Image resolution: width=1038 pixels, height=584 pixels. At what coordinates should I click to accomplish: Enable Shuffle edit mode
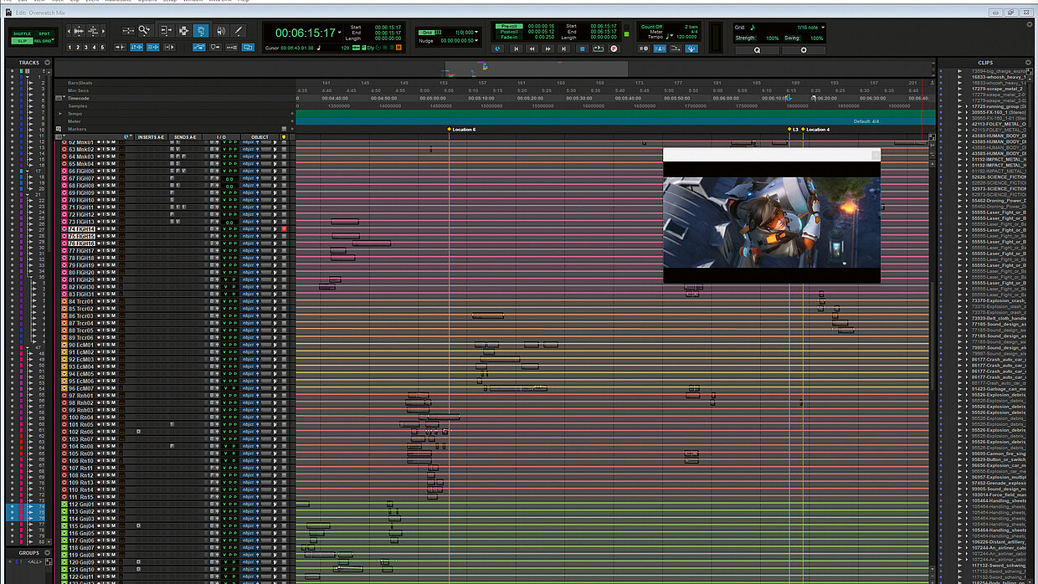(x=22, y=33)
